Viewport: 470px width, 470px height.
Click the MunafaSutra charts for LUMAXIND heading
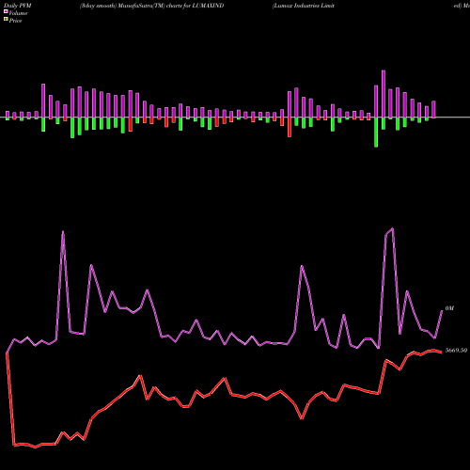coord(151,6)
